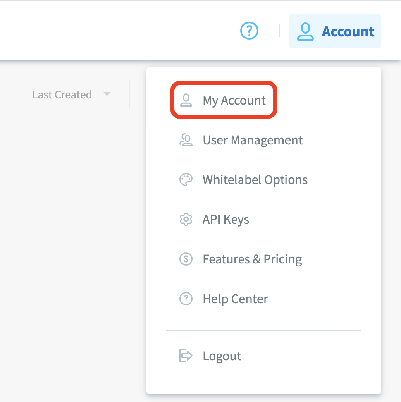Click the My Account person icon
The image size is (401, 402).
point(186,100)
